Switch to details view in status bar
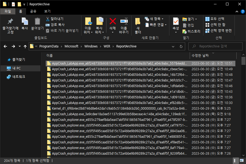The height and width of the screenshot is (164, 246). coord(235,161)
